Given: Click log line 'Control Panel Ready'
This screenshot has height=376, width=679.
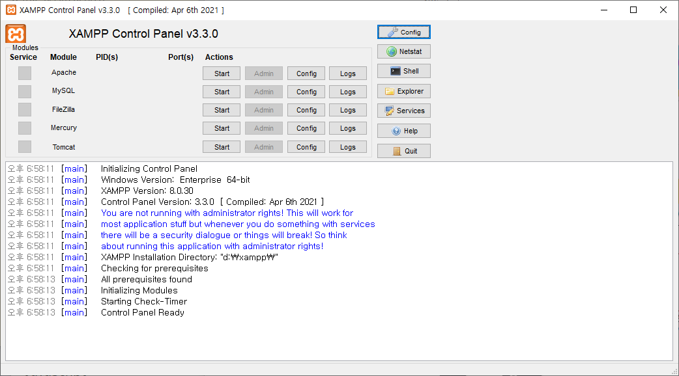Looking at the screenshot, I should [143, 312].
